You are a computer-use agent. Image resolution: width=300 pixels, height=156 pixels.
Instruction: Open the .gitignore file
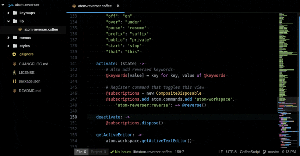(26, 54)
